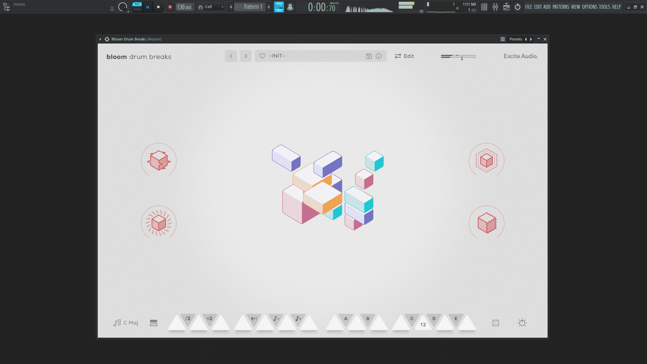The width and height of the screenshot is (647, 364).
Task: Open the FILE menu
Action: (x=528, y=7)
